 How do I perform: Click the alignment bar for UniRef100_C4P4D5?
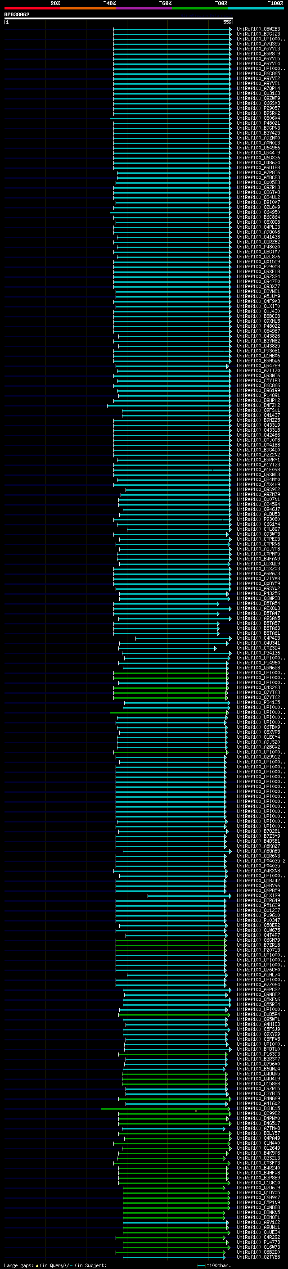click(x=183, y=638)
